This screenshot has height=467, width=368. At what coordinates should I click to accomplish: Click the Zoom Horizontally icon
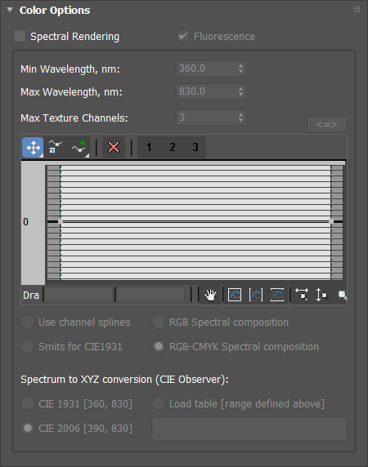(302, 295)
